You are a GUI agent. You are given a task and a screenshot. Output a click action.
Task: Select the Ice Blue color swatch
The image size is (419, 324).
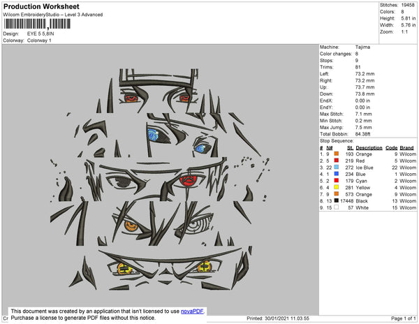coord(336,167)
